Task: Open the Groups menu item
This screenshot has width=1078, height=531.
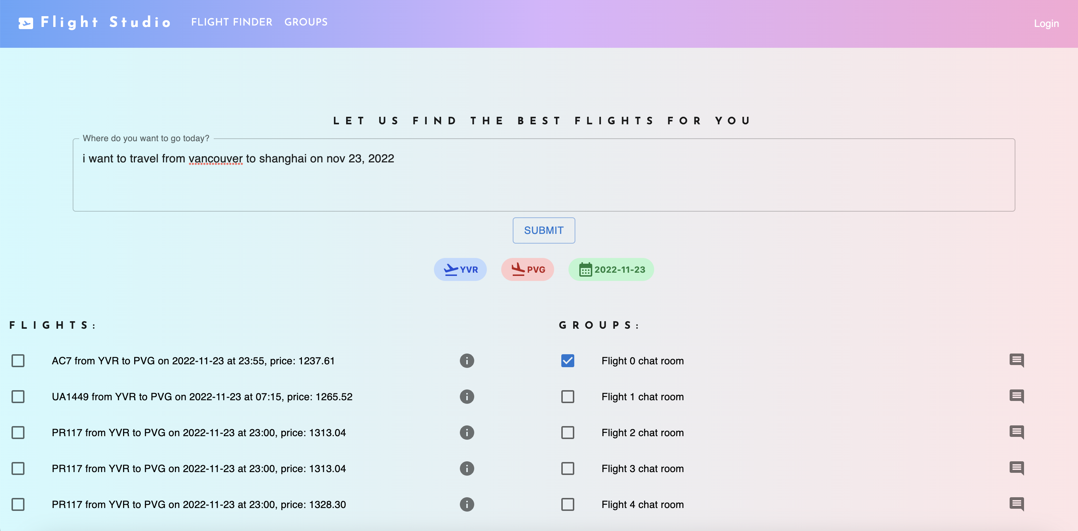Action: 306,22
